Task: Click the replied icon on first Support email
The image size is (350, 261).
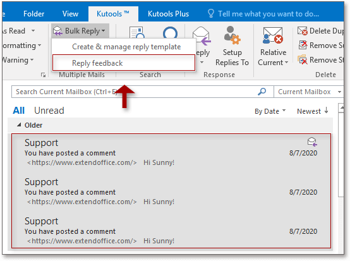Action: (x=312, y=142)
